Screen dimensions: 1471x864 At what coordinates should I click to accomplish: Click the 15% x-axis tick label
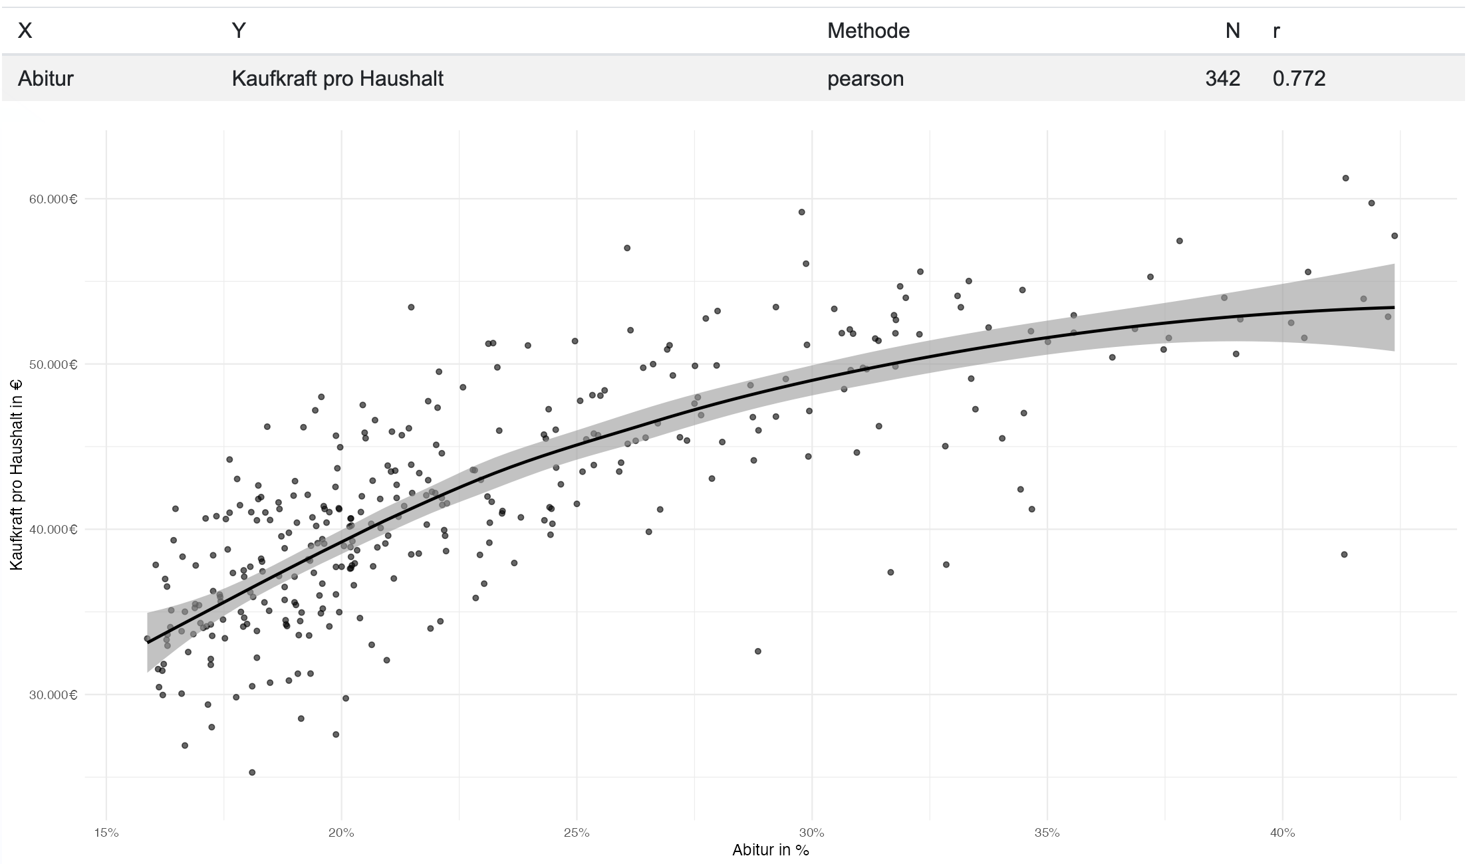click(106, 833)
